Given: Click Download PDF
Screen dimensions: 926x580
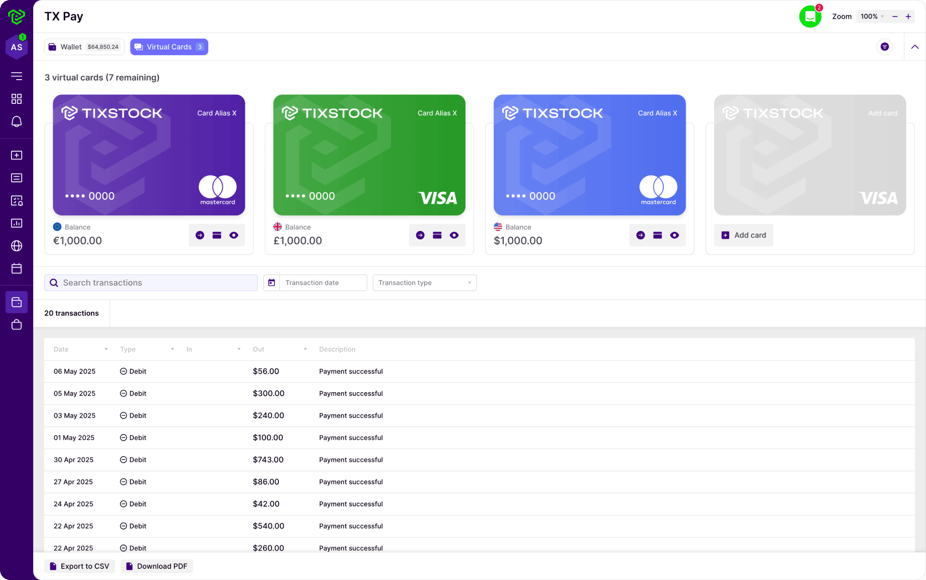Looking at the screenshot, I should pos(157,566).
